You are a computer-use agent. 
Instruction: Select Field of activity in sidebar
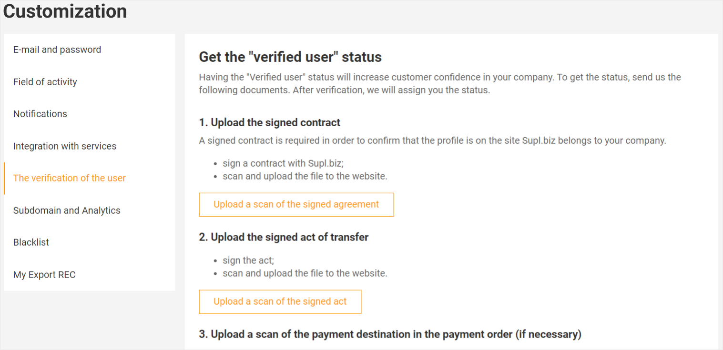point(45,82)
